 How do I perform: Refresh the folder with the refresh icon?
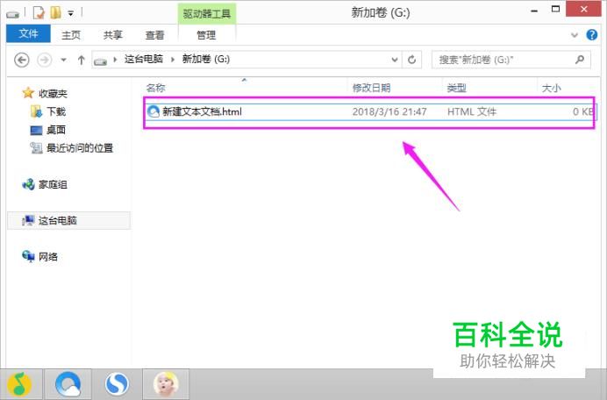(x=412, y=60)
